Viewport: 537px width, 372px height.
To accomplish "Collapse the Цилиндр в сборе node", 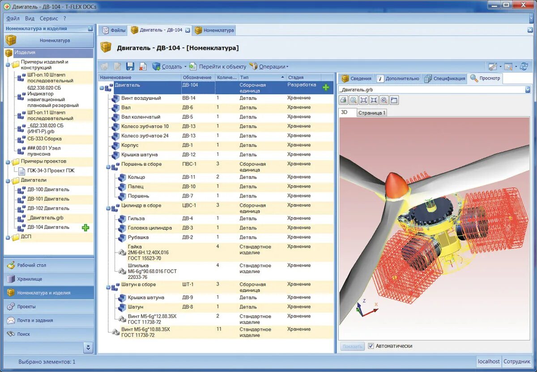I will click(108, 208).
